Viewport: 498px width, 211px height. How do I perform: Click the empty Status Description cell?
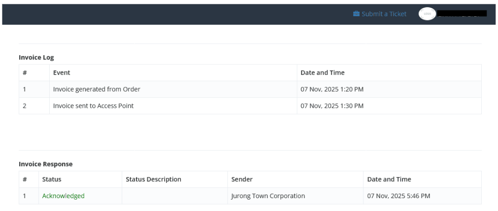point(174,196)
